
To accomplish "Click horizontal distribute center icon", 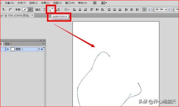I will point(132,10).
